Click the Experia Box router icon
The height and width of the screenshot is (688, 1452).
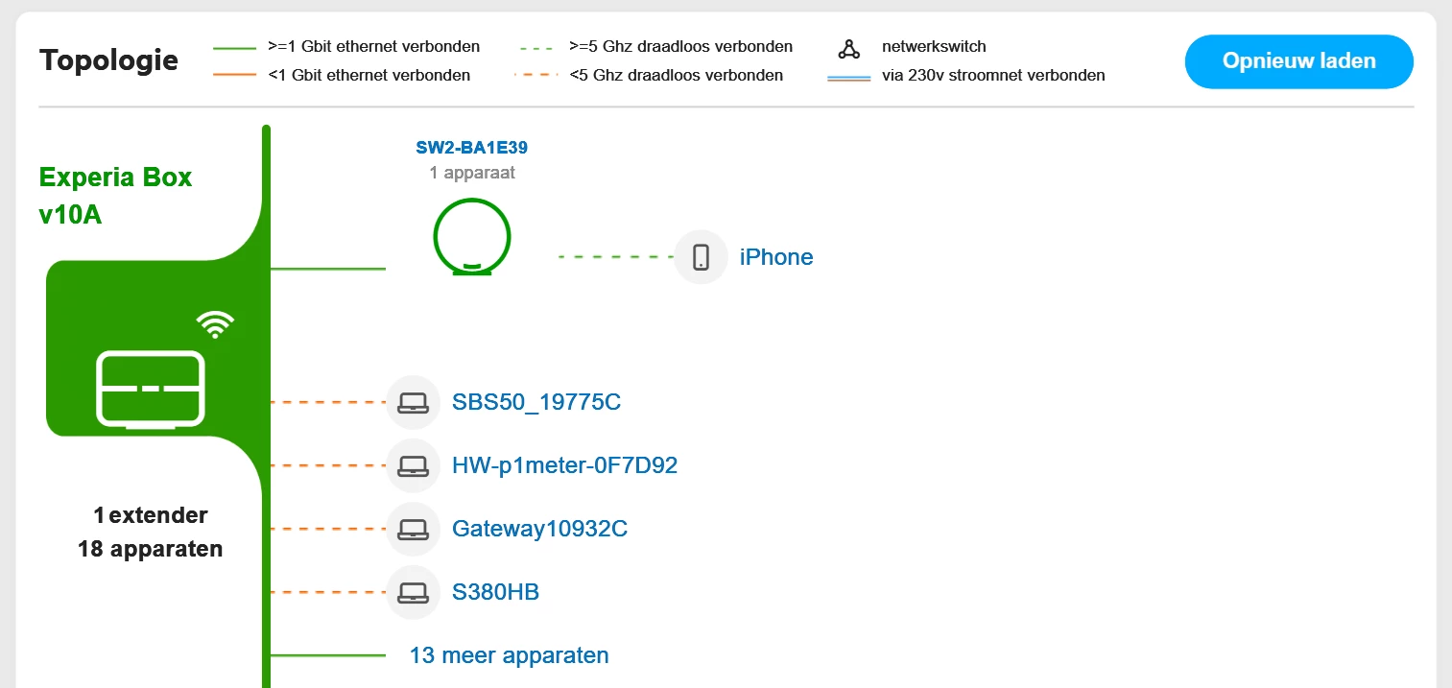[x=151, y=388]
